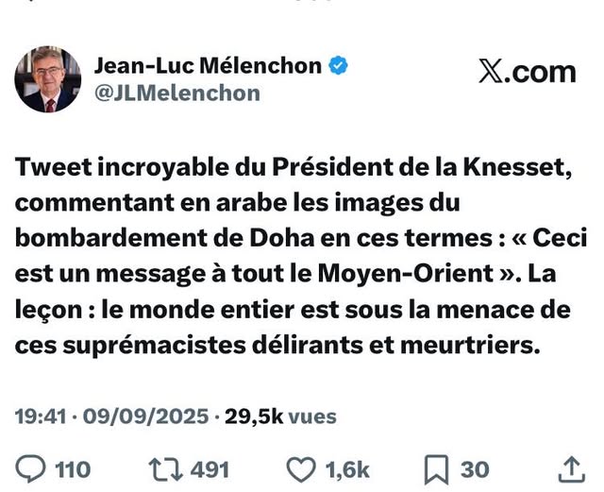Click the blue verified checkmark badge
Screen dimensions: 604x492
point(338,66)
